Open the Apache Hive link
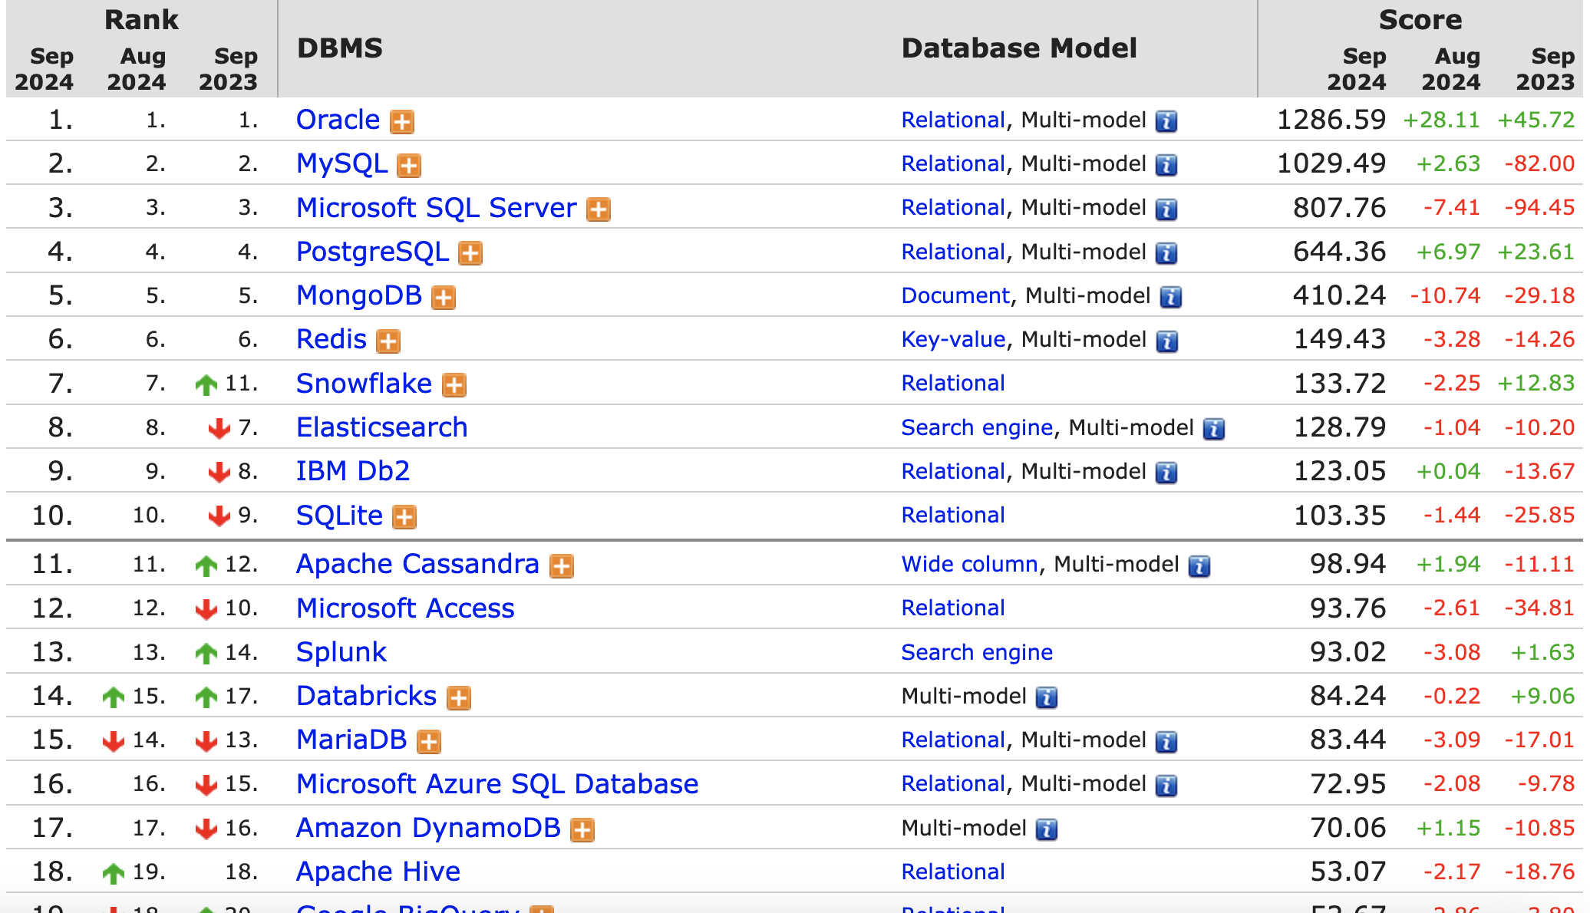1590x913 pixels. [378, 872]
